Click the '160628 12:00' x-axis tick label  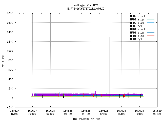coord(104,112)
